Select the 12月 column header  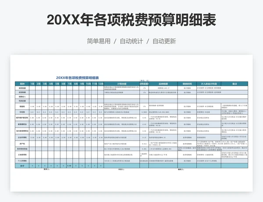[x=101, y=84]
